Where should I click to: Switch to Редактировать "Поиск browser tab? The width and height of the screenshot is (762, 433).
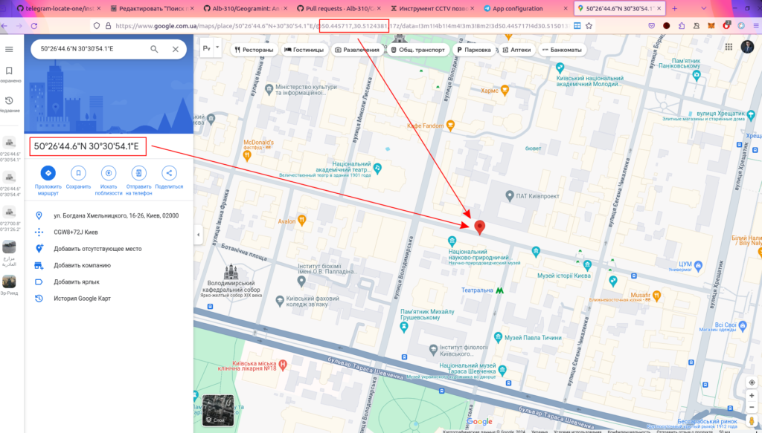[150, 8]
